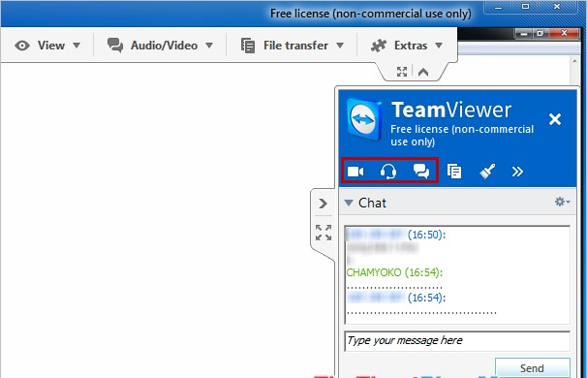The image size is (587, 378).
Task: Collapse the side panel with right arrow
Action: click(x=324, y=204)
